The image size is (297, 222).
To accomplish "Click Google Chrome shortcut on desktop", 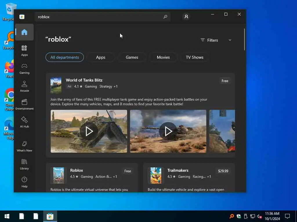I will [10, 100].
